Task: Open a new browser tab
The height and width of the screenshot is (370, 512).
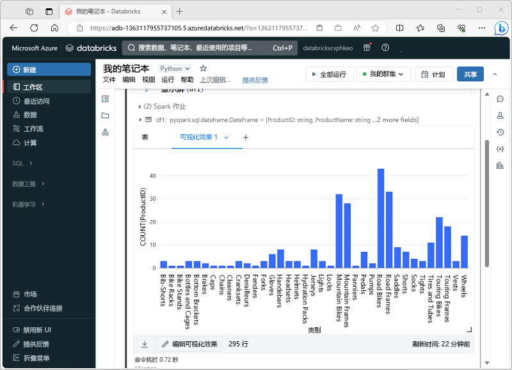Action: point(180,12)
